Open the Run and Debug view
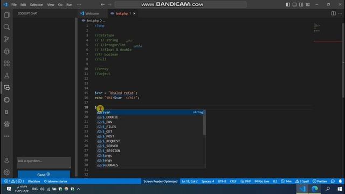The width and height of the screenshot is (345, 194). [x=7, y=51]
